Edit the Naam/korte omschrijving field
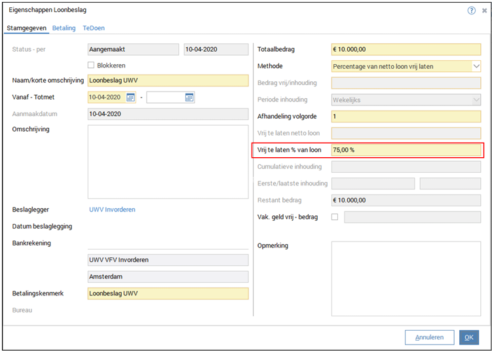 (168, 81)
